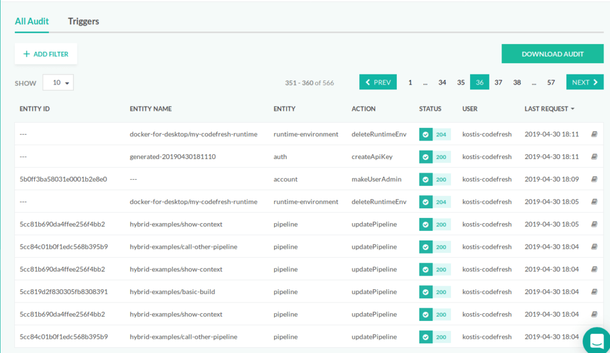Open the Add Filter panel

pyautogui.click(x=46, y=54)
